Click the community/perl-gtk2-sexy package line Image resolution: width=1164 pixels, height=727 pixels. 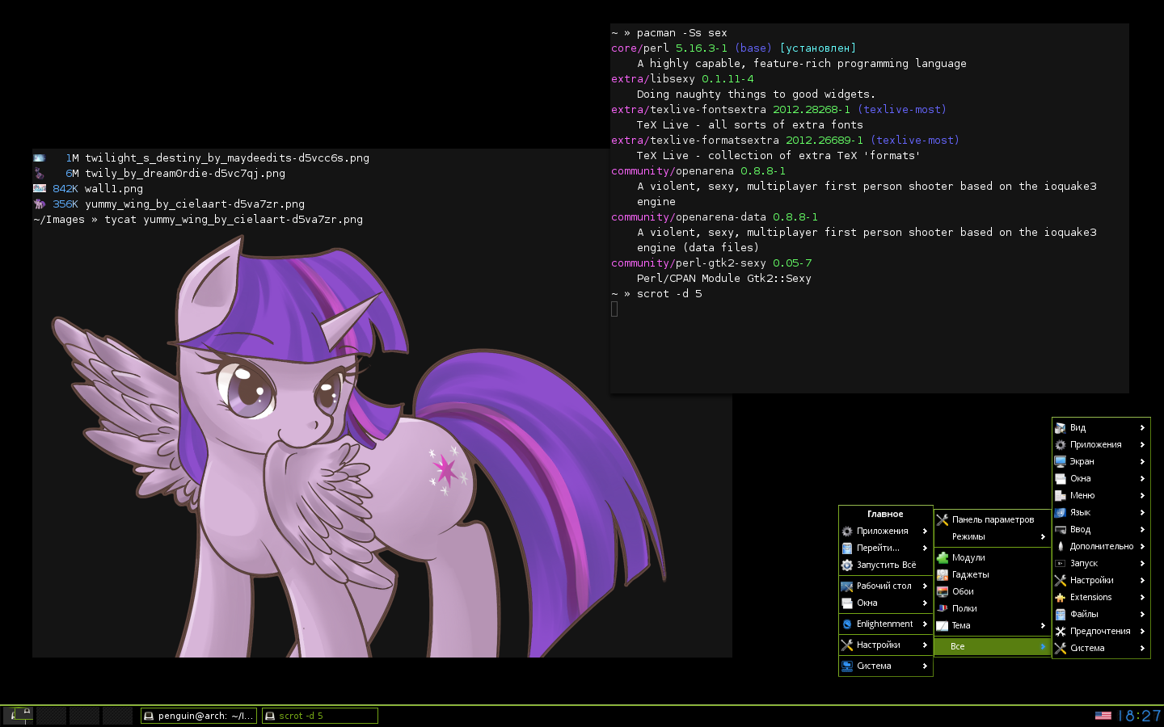pos(711,263)
